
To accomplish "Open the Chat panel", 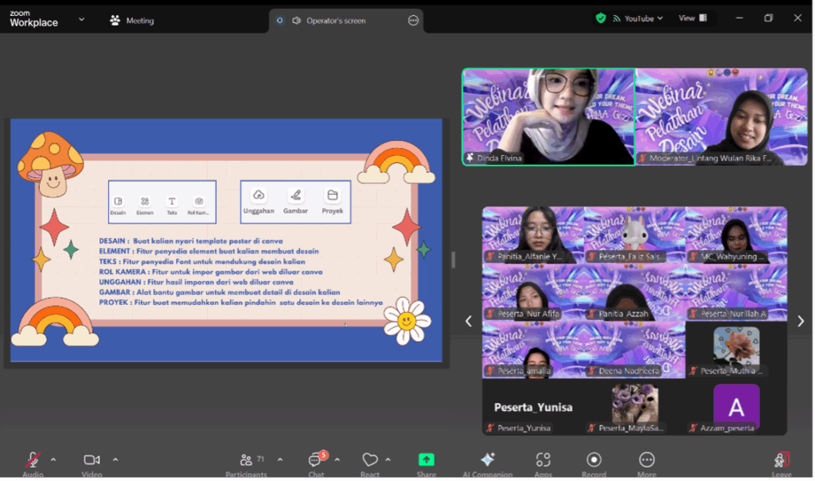I will 316,461.
